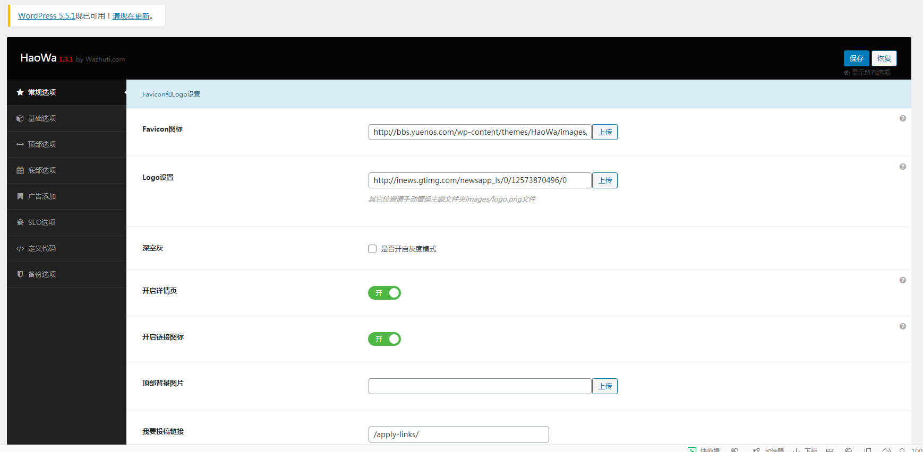Show help for the Logo设置 row
Screen dimensions: 923x452
point(903,167)
